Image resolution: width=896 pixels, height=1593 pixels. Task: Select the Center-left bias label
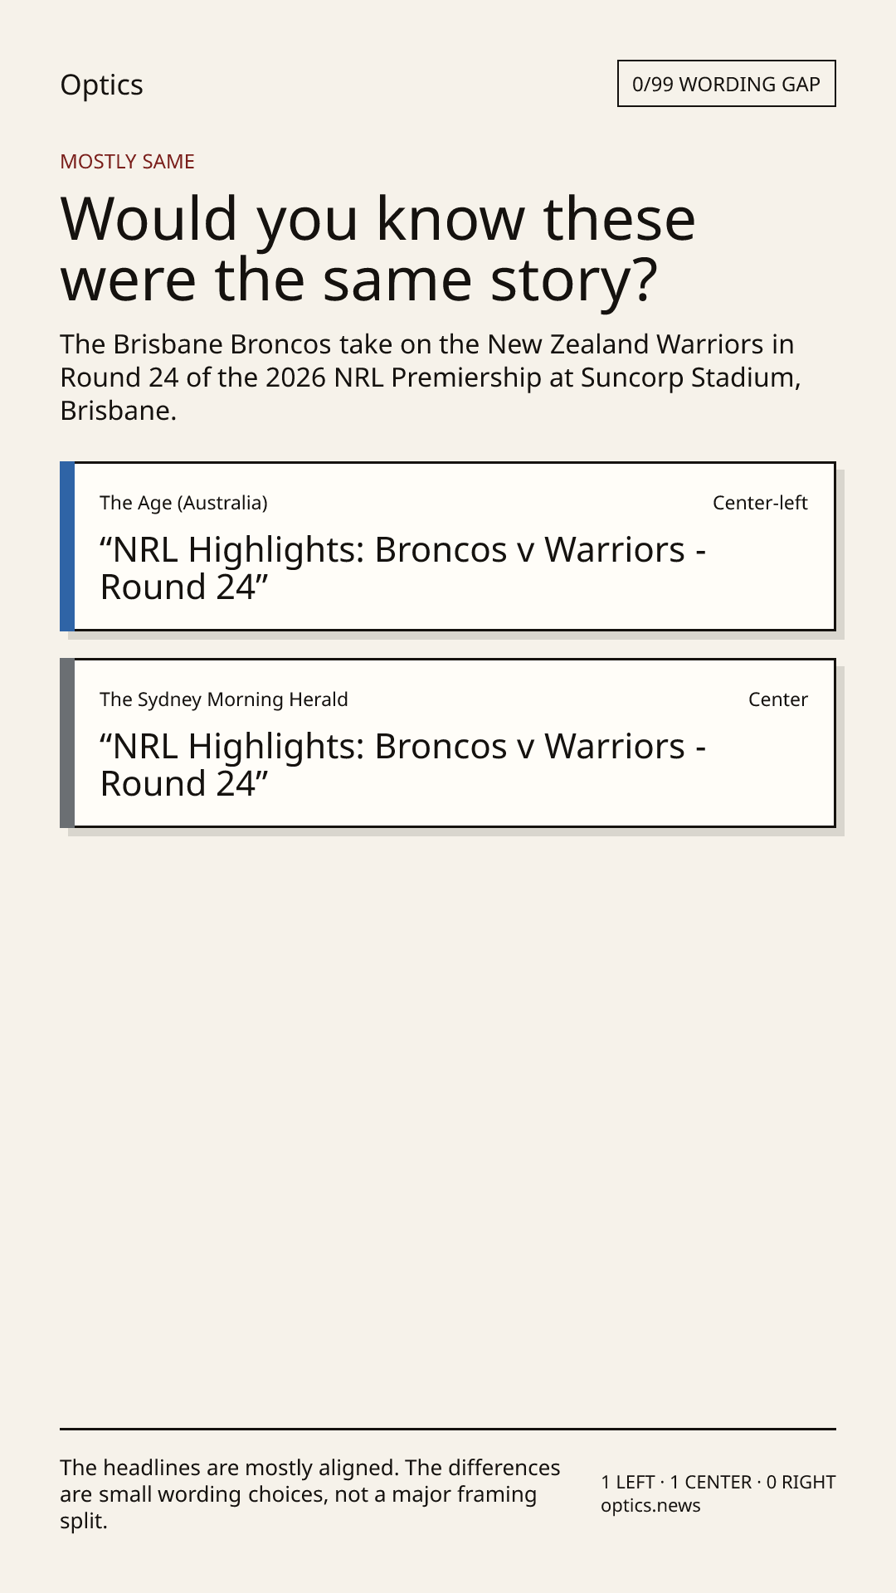coord(760,503)
